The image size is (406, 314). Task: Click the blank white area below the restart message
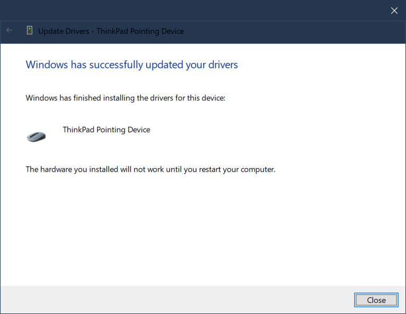click(201, 233)
